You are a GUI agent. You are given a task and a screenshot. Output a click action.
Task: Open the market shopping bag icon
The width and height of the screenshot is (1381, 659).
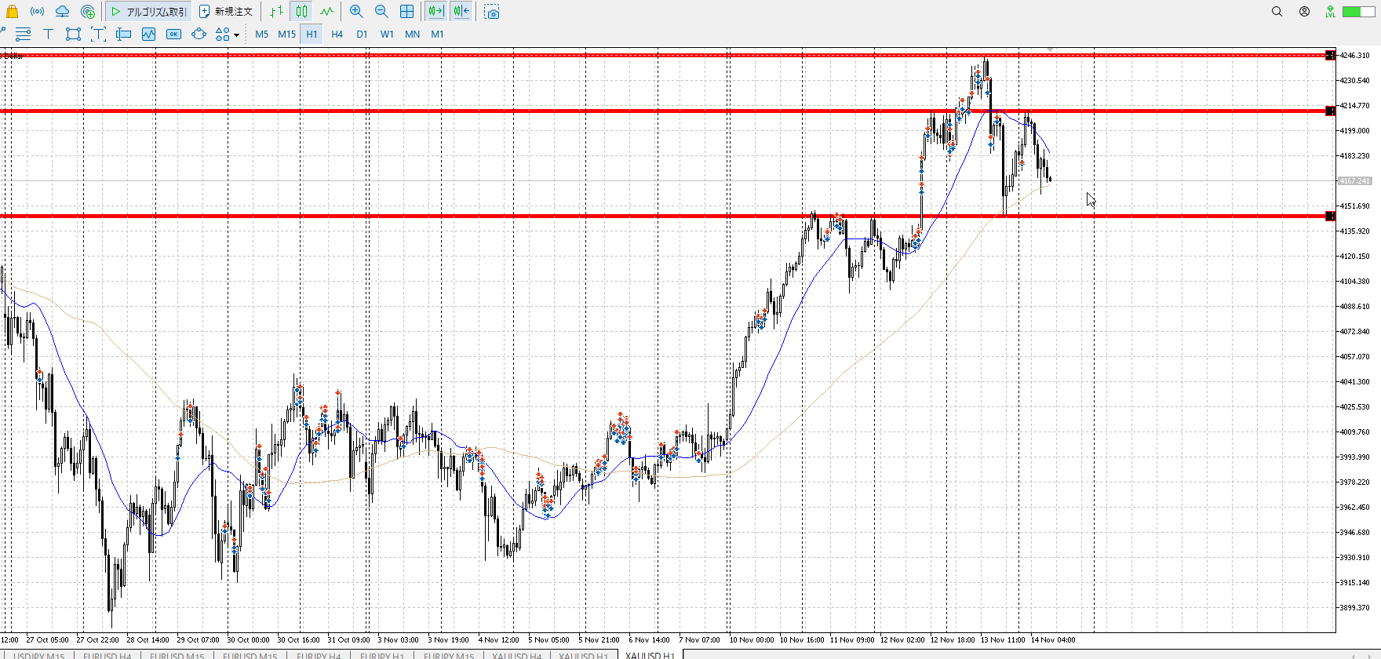coord(12,12)
